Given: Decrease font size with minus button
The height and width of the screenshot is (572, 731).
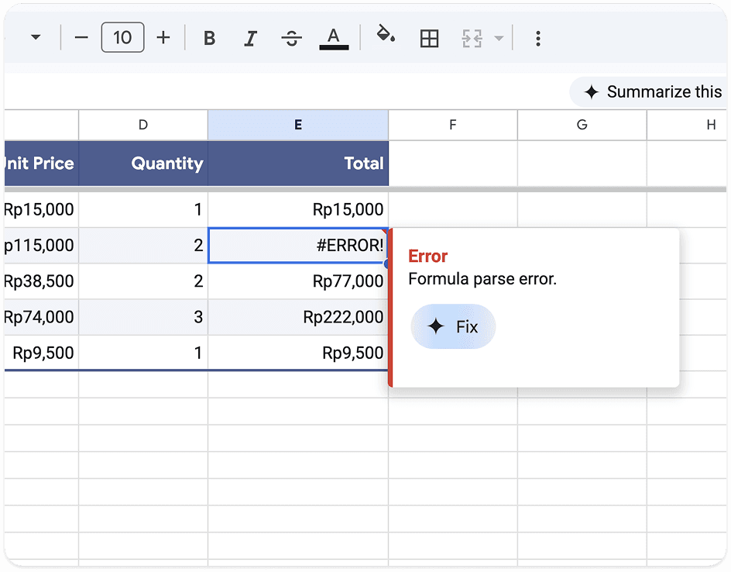Looking at the screenshot, I should [x=81, y=38].
